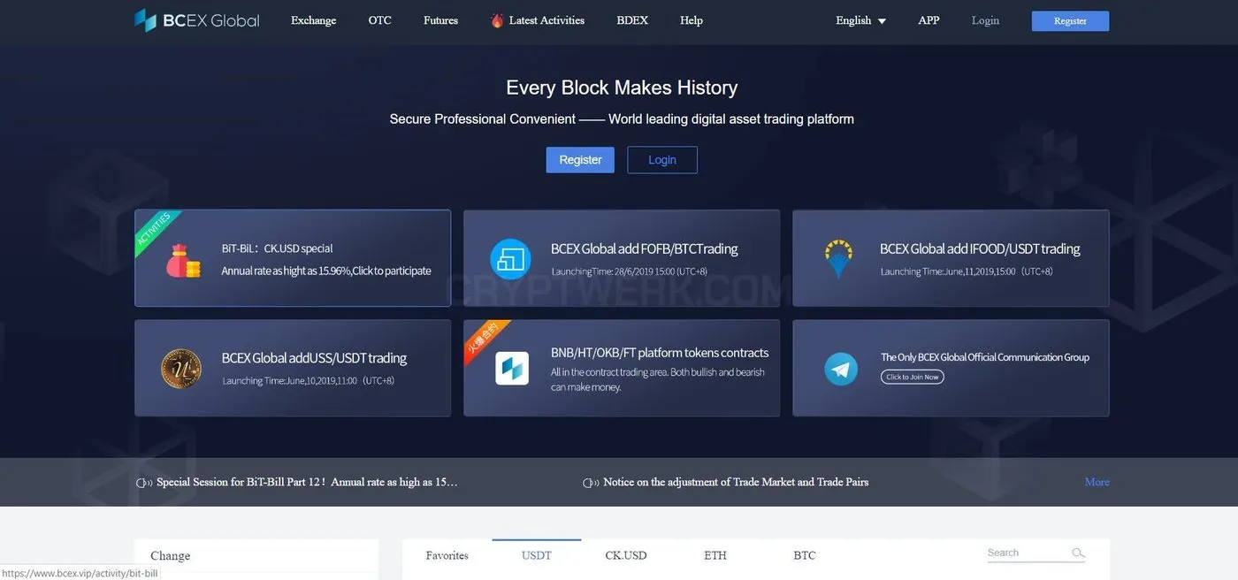The image size is (1238, 580).
Task: Open the USS/USDT trading announcement card
Action: pos(293,368)
